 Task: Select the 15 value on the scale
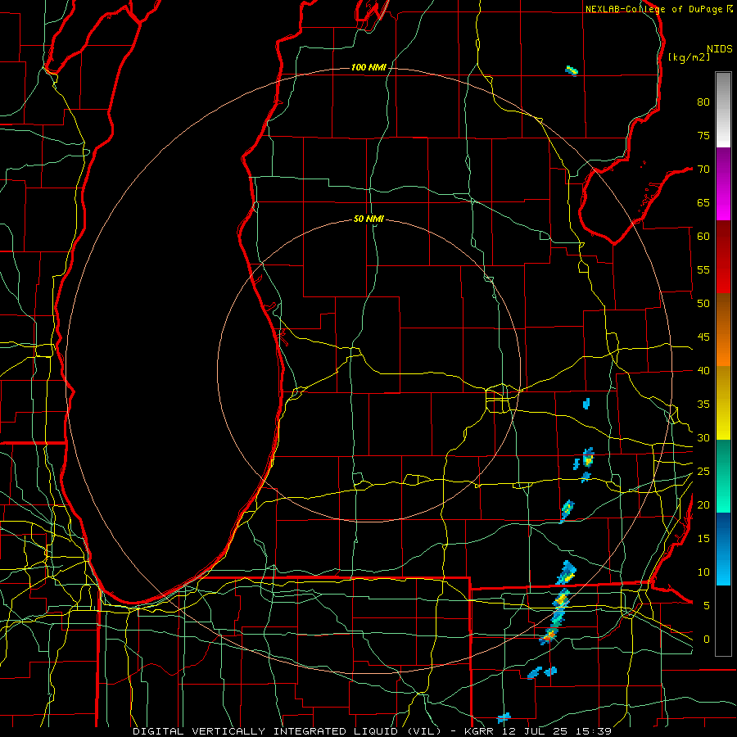click(703, 539)
